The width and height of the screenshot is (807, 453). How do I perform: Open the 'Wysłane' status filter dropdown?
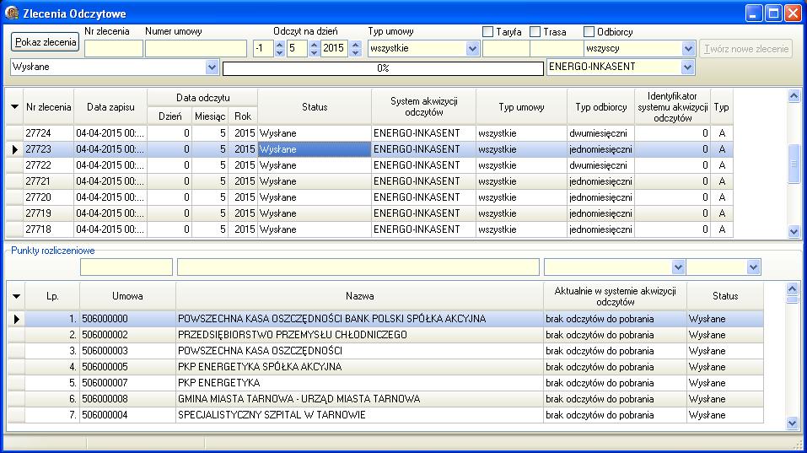point(212,67)
